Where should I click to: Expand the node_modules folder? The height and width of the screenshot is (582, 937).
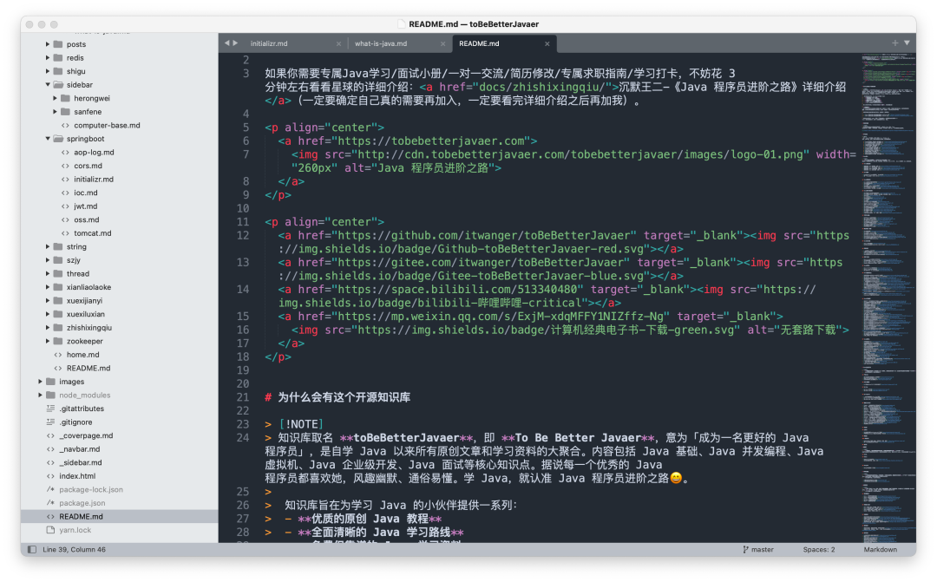pos(39,395)
